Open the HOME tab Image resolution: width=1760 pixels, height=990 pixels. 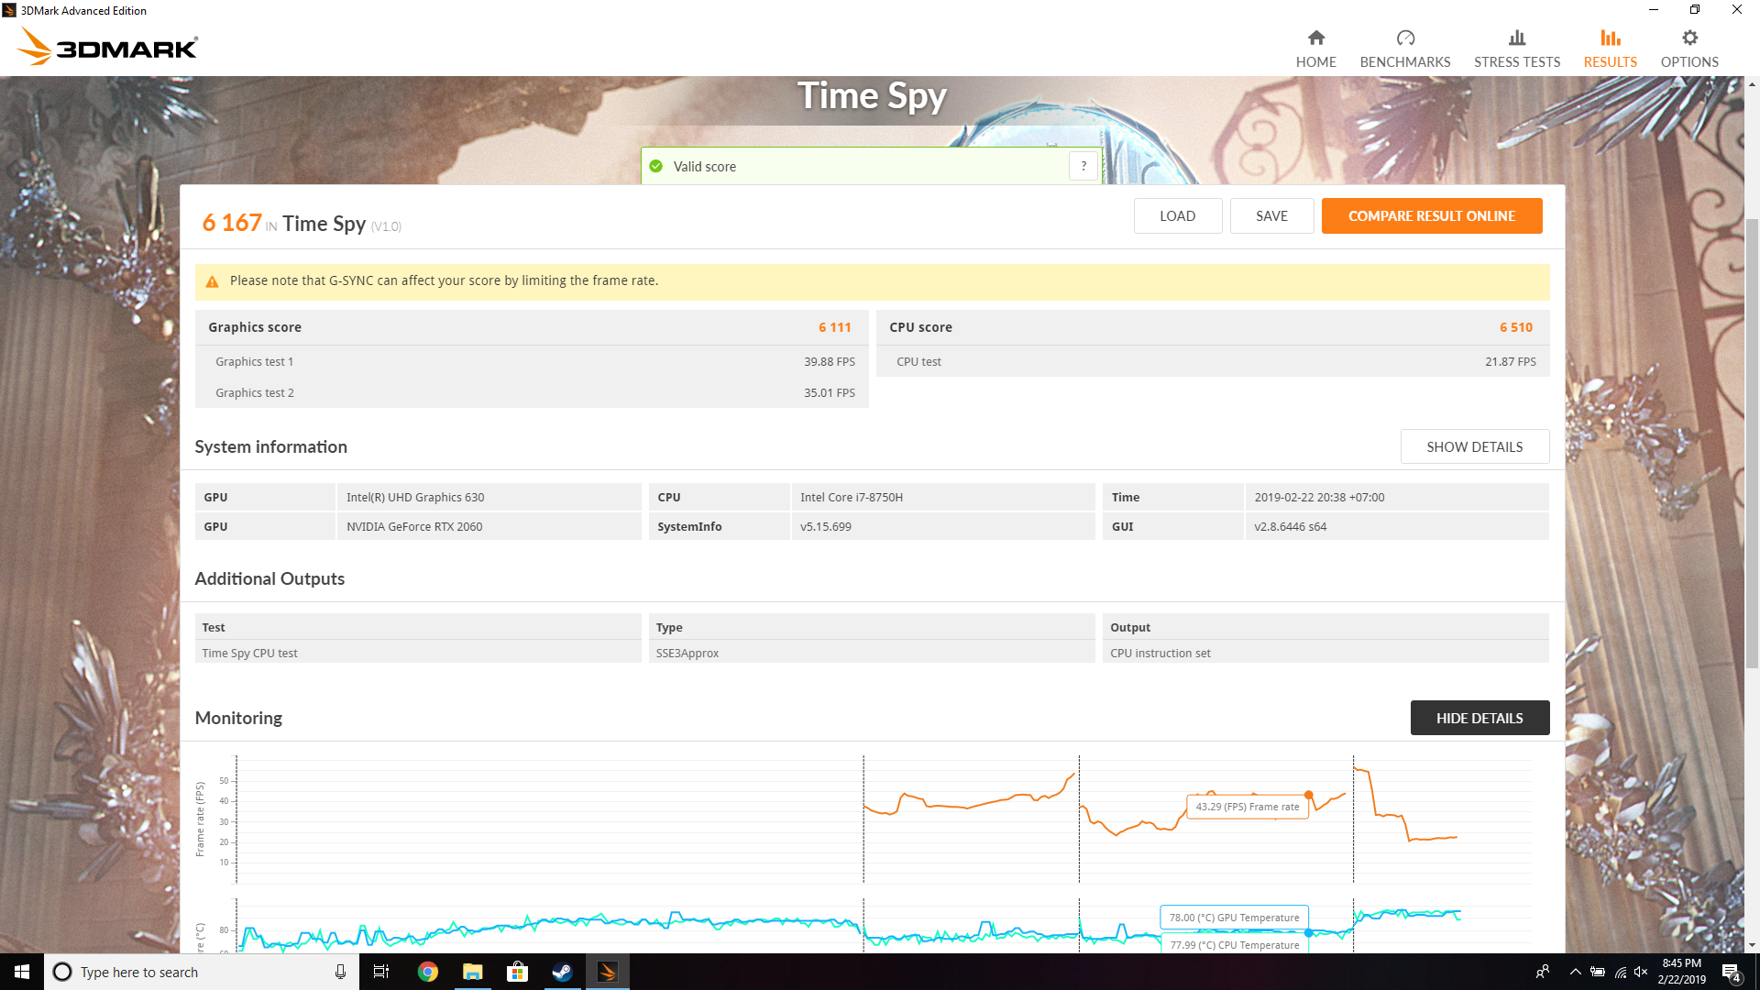click(x=1315, y=49)
